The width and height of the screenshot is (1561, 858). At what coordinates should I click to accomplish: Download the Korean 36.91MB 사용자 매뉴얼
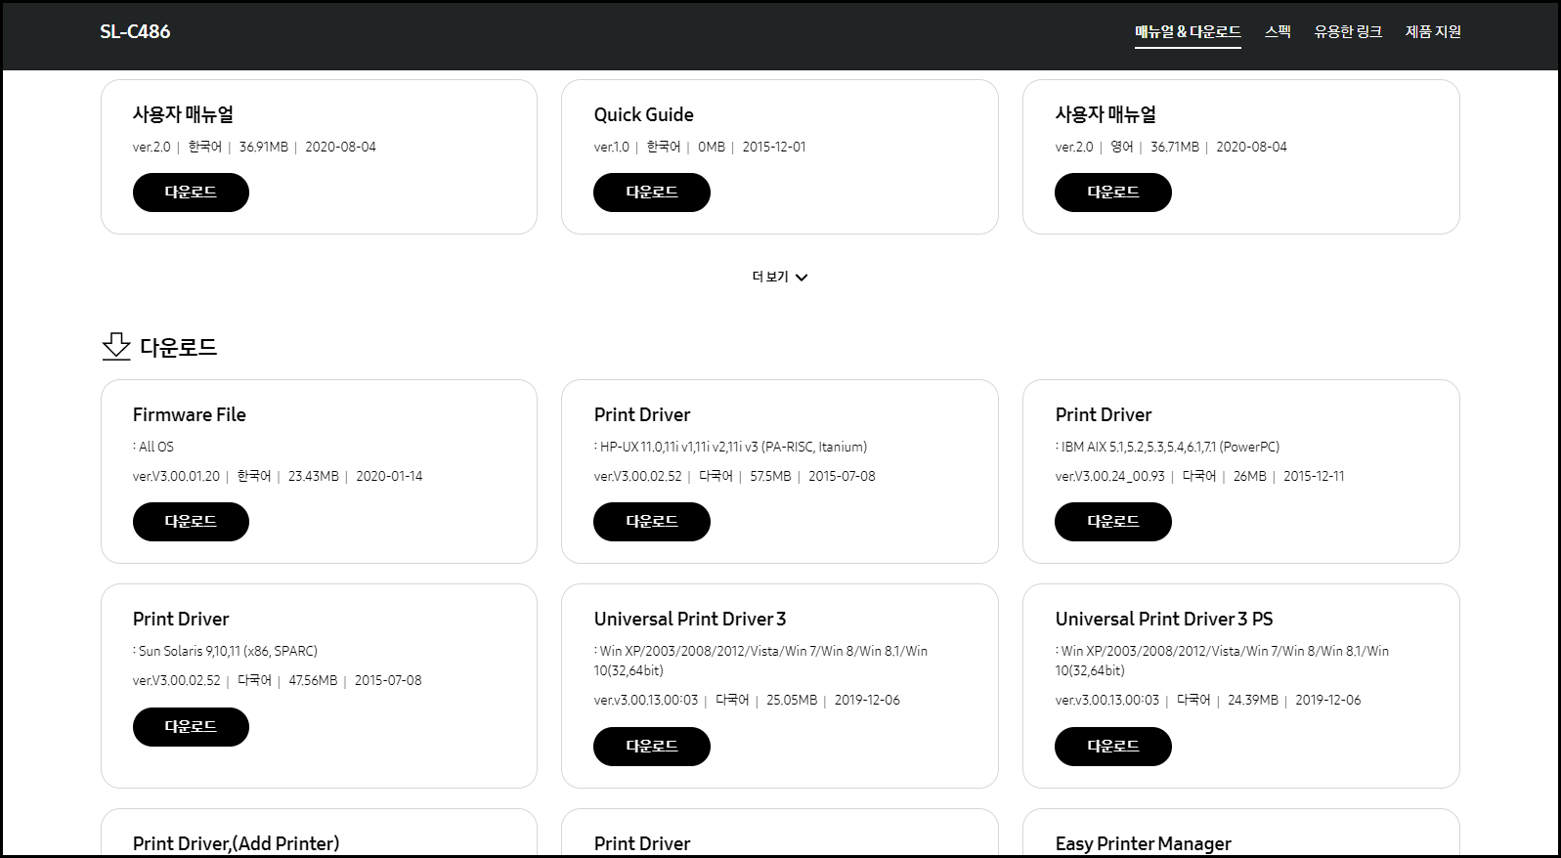(x=191, y=193)
